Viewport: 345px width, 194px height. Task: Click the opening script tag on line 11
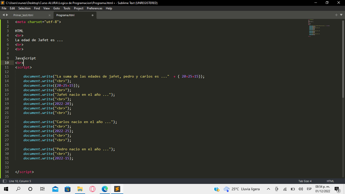tap(23, 67)
